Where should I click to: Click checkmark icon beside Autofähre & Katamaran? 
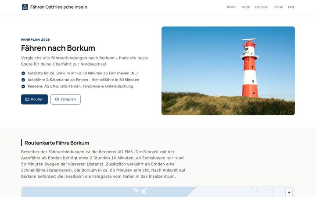coord(23,80)
